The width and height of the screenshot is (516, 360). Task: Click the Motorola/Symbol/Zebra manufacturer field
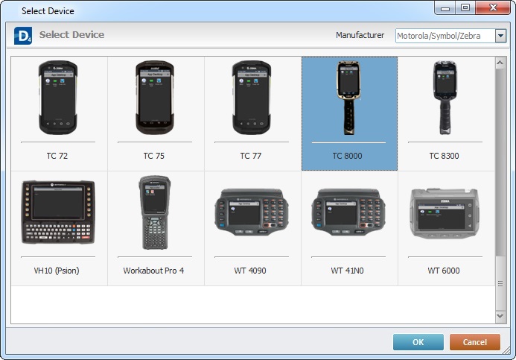click(445, 36)
